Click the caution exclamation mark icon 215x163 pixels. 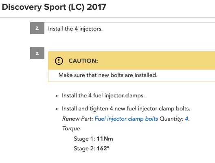pos(59,61)
